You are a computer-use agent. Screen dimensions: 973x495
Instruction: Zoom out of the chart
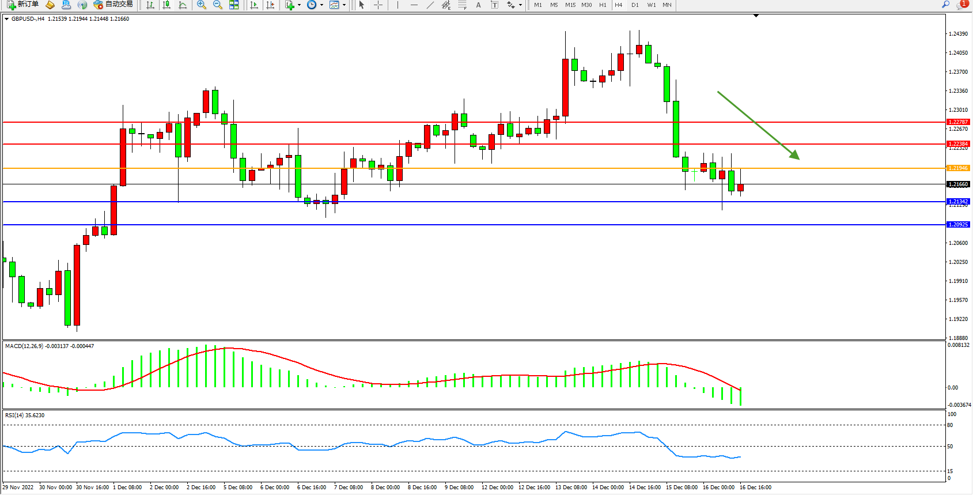tap(218, 5)
